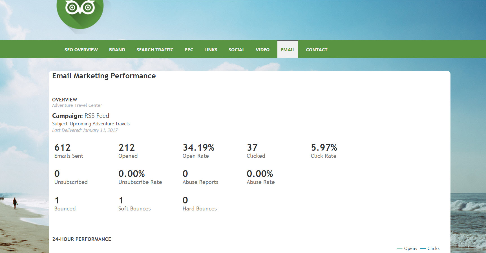Image resolution: width=486 pixels, height=253 pixels.
Task: Open the Contact page tab
Action: tap(316, 50)
